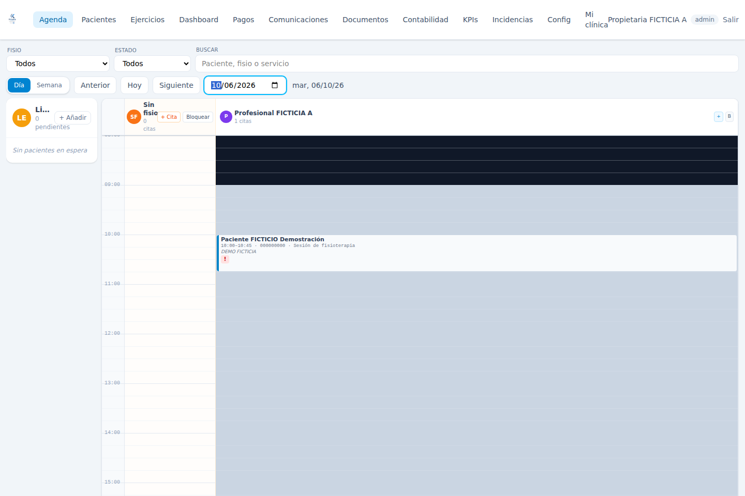
Task: Advance to next day with Siguiente
Action: click(176, 85)
